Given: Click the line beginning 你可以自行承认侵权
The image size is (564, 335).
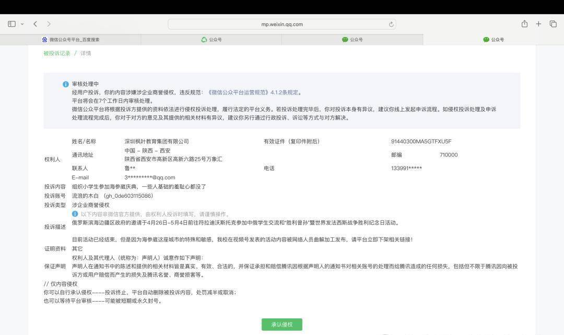Looking at the screenshot, I should [x=140, y=293].
